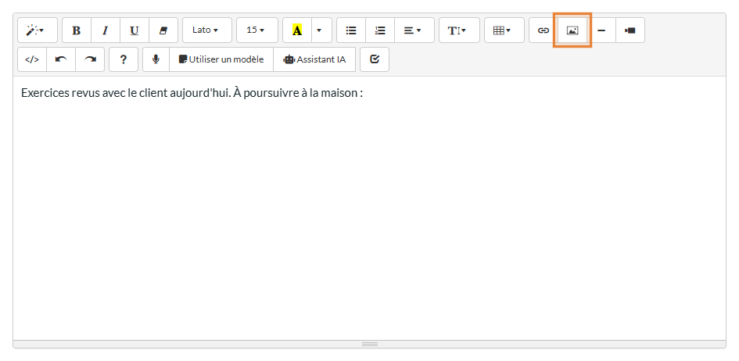
Task: Open the Assistant IA button
Action: tap(314, 59)
